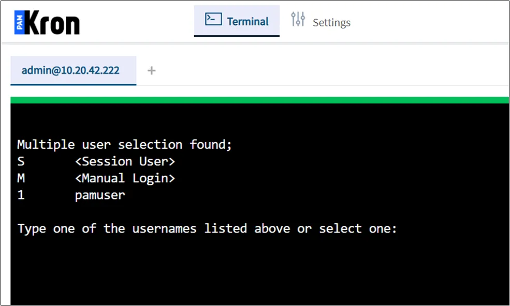Click the terminal prompt icon

[x=213, y=19]
